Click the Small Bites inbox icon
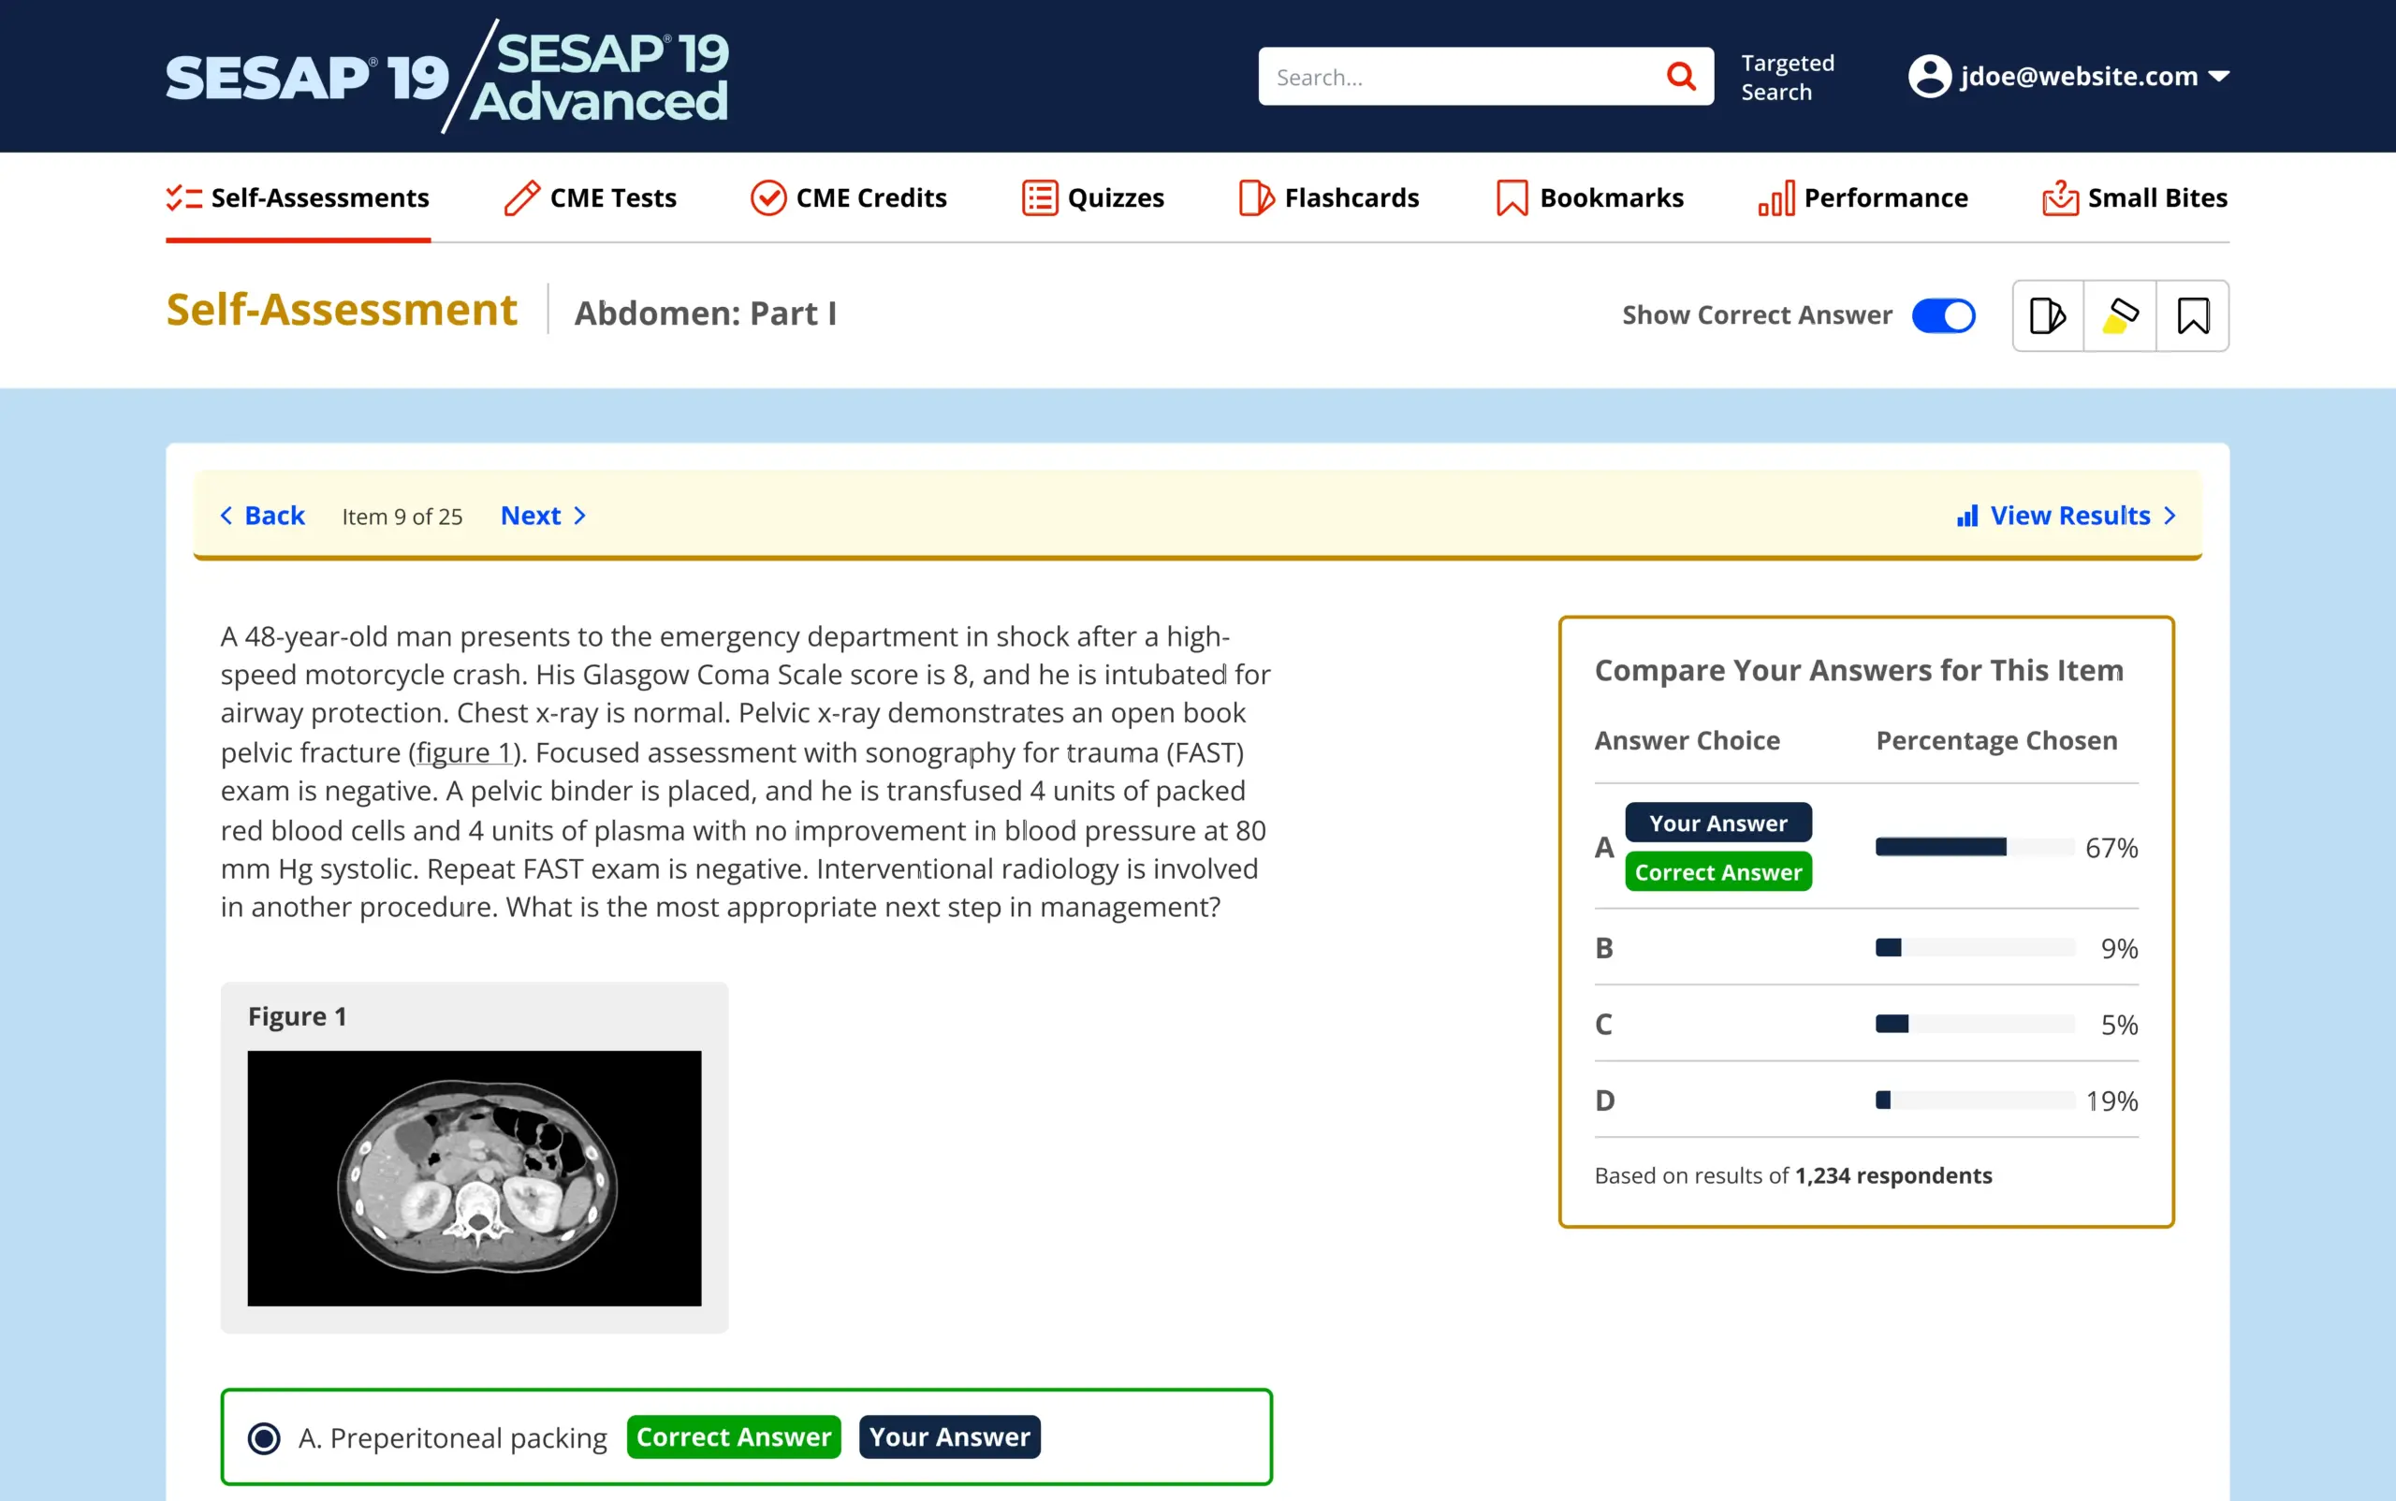 [2059, 197]
